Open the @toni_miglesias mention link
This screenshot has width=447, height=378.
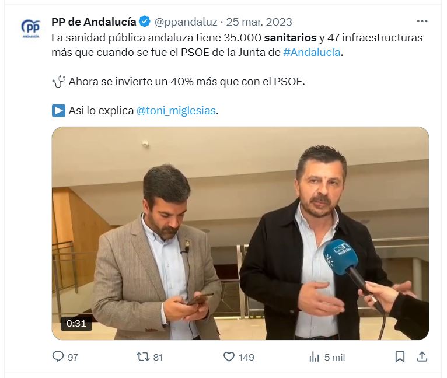[x=176, y=111]
